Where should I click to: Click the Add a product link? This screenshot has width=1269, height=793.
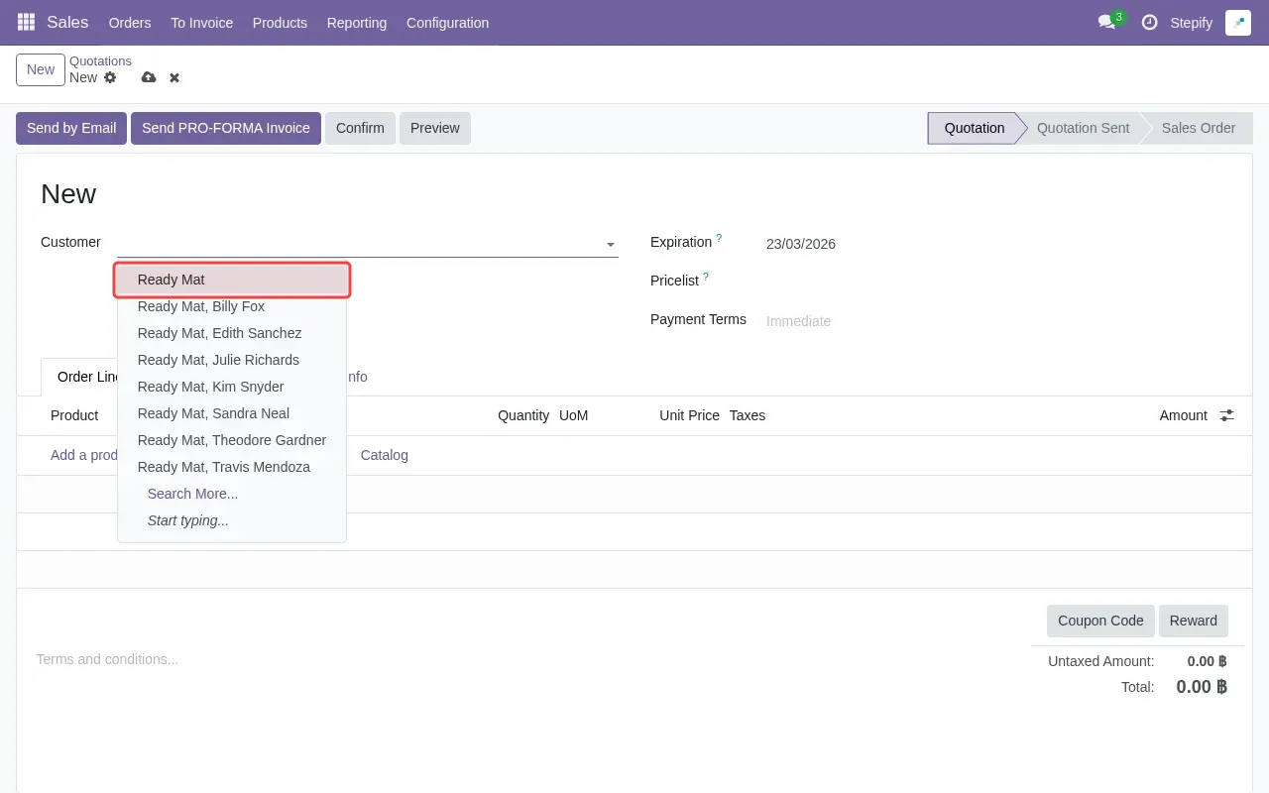[84, 455]
